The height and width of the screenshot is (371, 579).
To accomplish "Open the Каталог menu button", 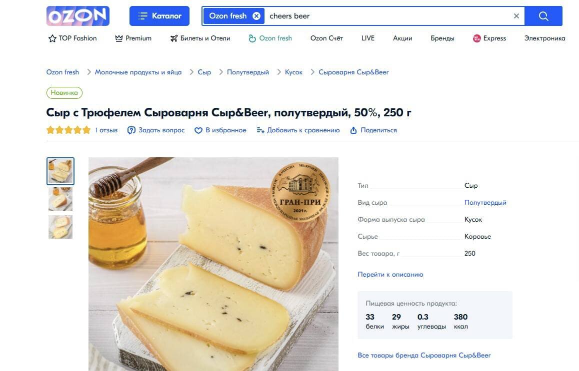I will point(159,16).
